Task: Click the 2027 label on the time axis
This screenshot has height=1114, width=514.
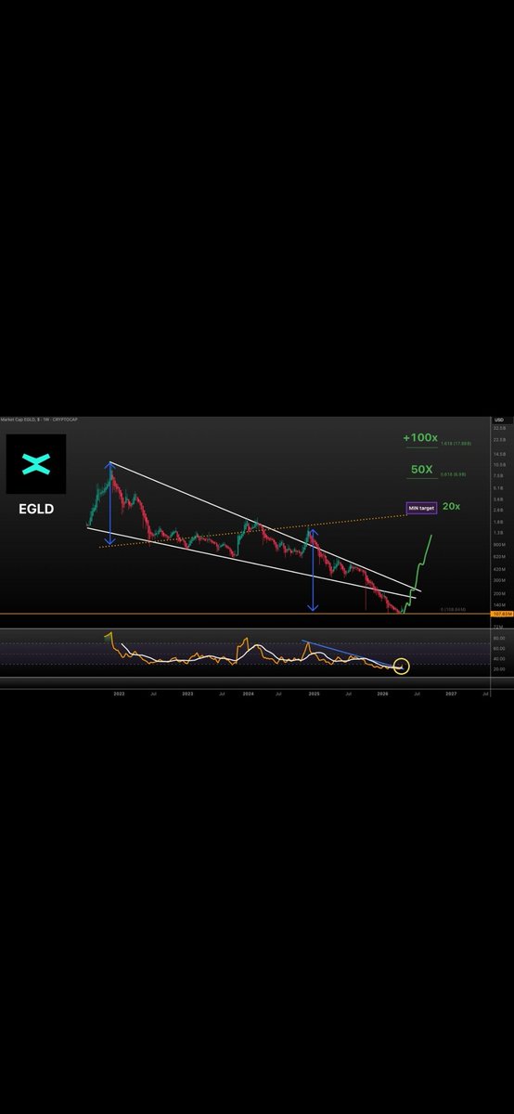Action: 451,693
